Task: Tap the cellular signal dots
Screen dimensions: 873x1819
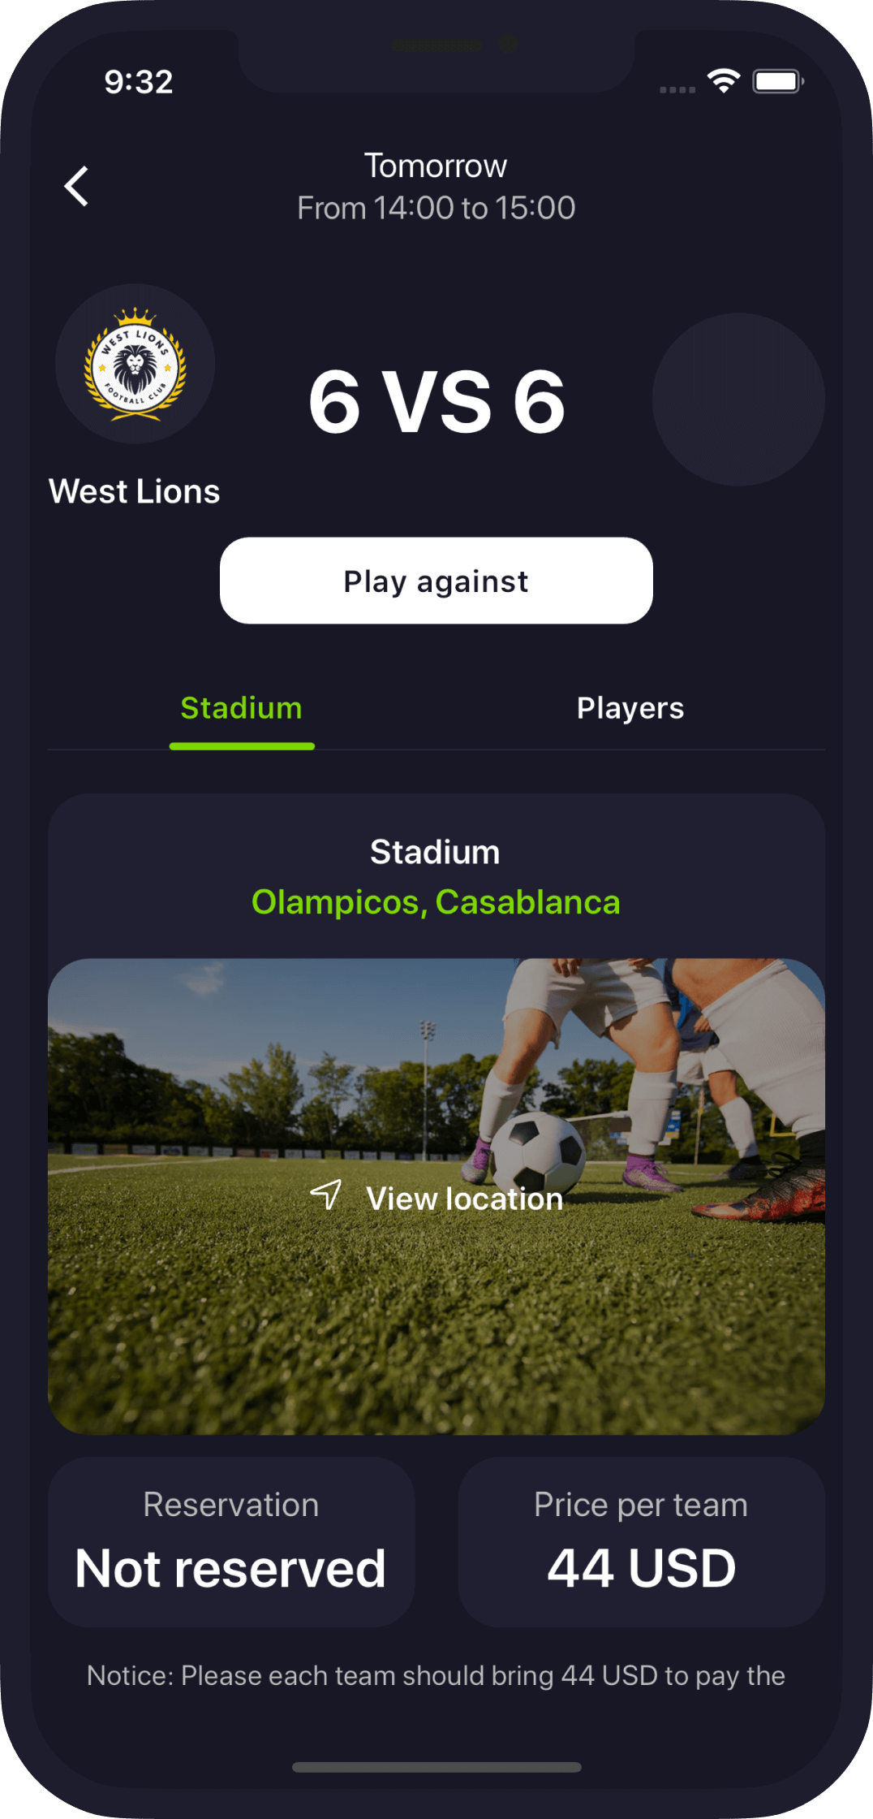Action: click(x=677, y=89)
